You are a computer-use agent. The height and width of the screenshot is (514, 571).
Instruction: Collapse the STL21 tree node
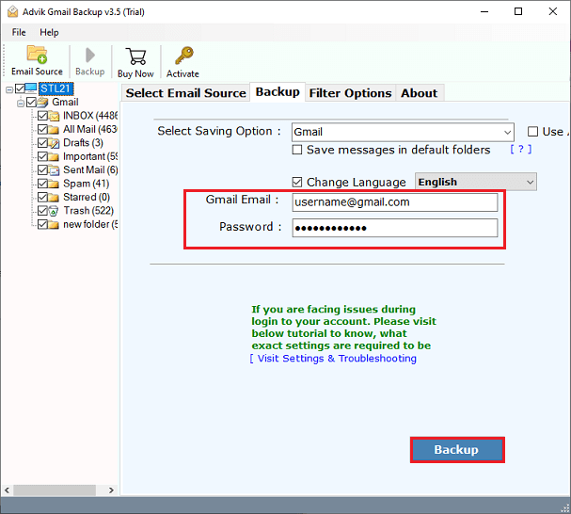point(9,88)
